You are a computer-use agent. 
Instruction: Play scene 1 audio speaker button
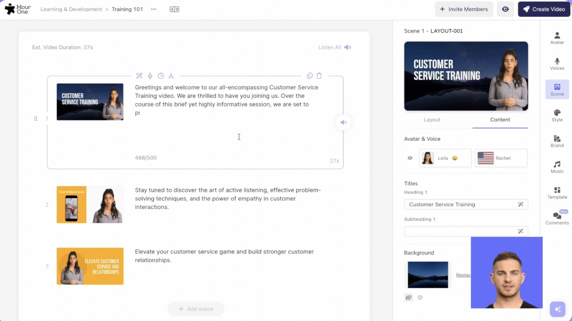pyautogui.click(x=343, y=122)
